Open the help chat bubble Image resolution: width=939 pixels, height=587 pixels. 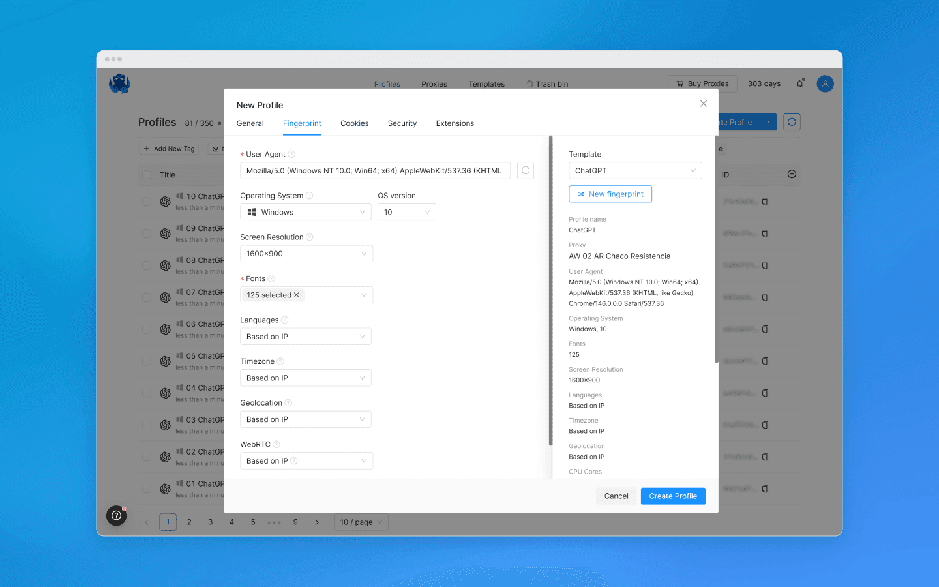(x=116, y=515)
